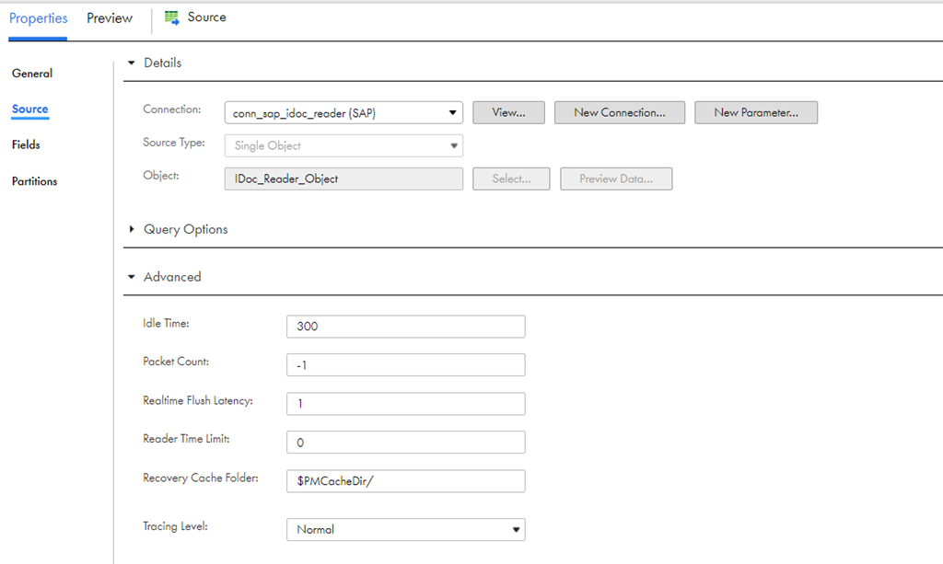Select the General section
The image size is (943, 564).
tap(32, 74)
